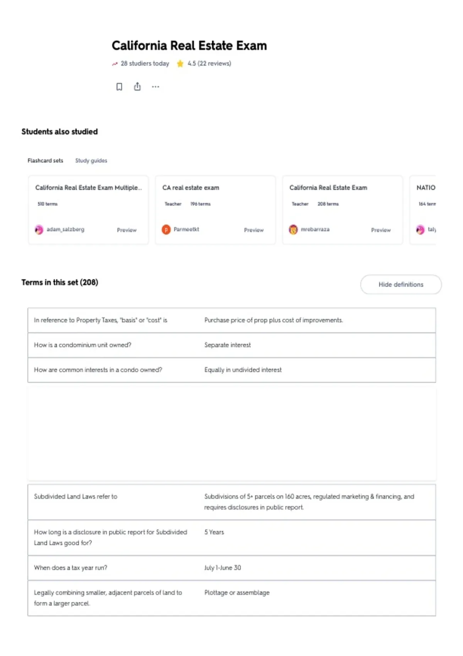The height and width of the screenshot is (656, 463).
Task: Switch to the Study guides tab
Action: (91, 161)
